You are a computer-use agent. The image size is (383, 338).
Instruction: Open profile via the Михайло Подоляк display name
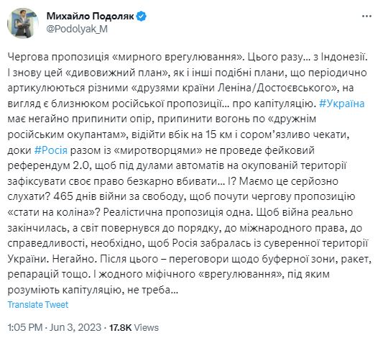[91, 17]
